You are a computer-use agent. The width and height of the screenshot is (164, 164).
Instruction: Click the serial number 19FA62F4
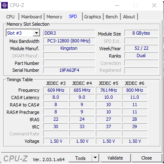click(x=69, y=70)
